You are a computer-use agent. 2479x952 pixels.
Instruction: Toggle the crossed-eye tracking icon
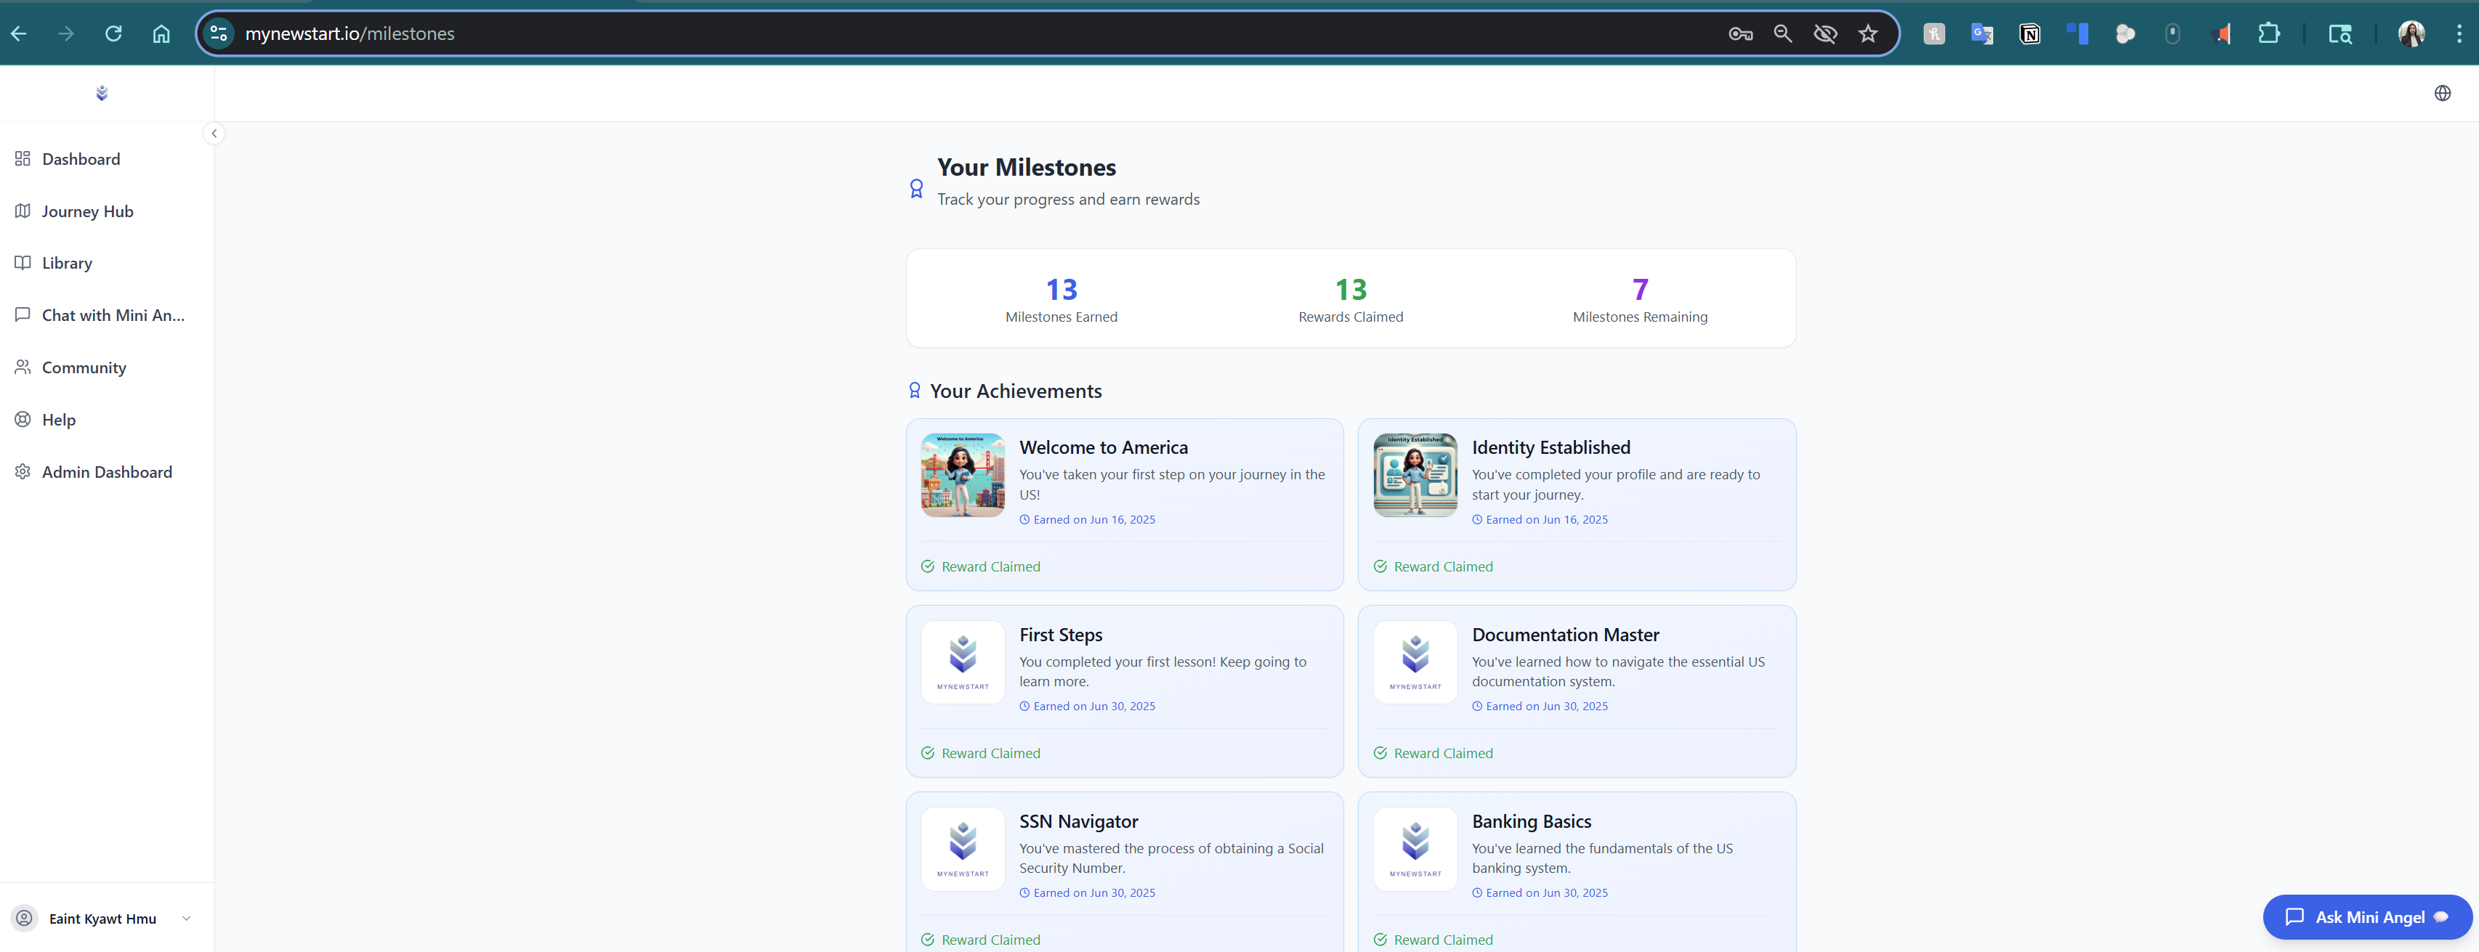pyautogui.click(x=1824, y=33)
